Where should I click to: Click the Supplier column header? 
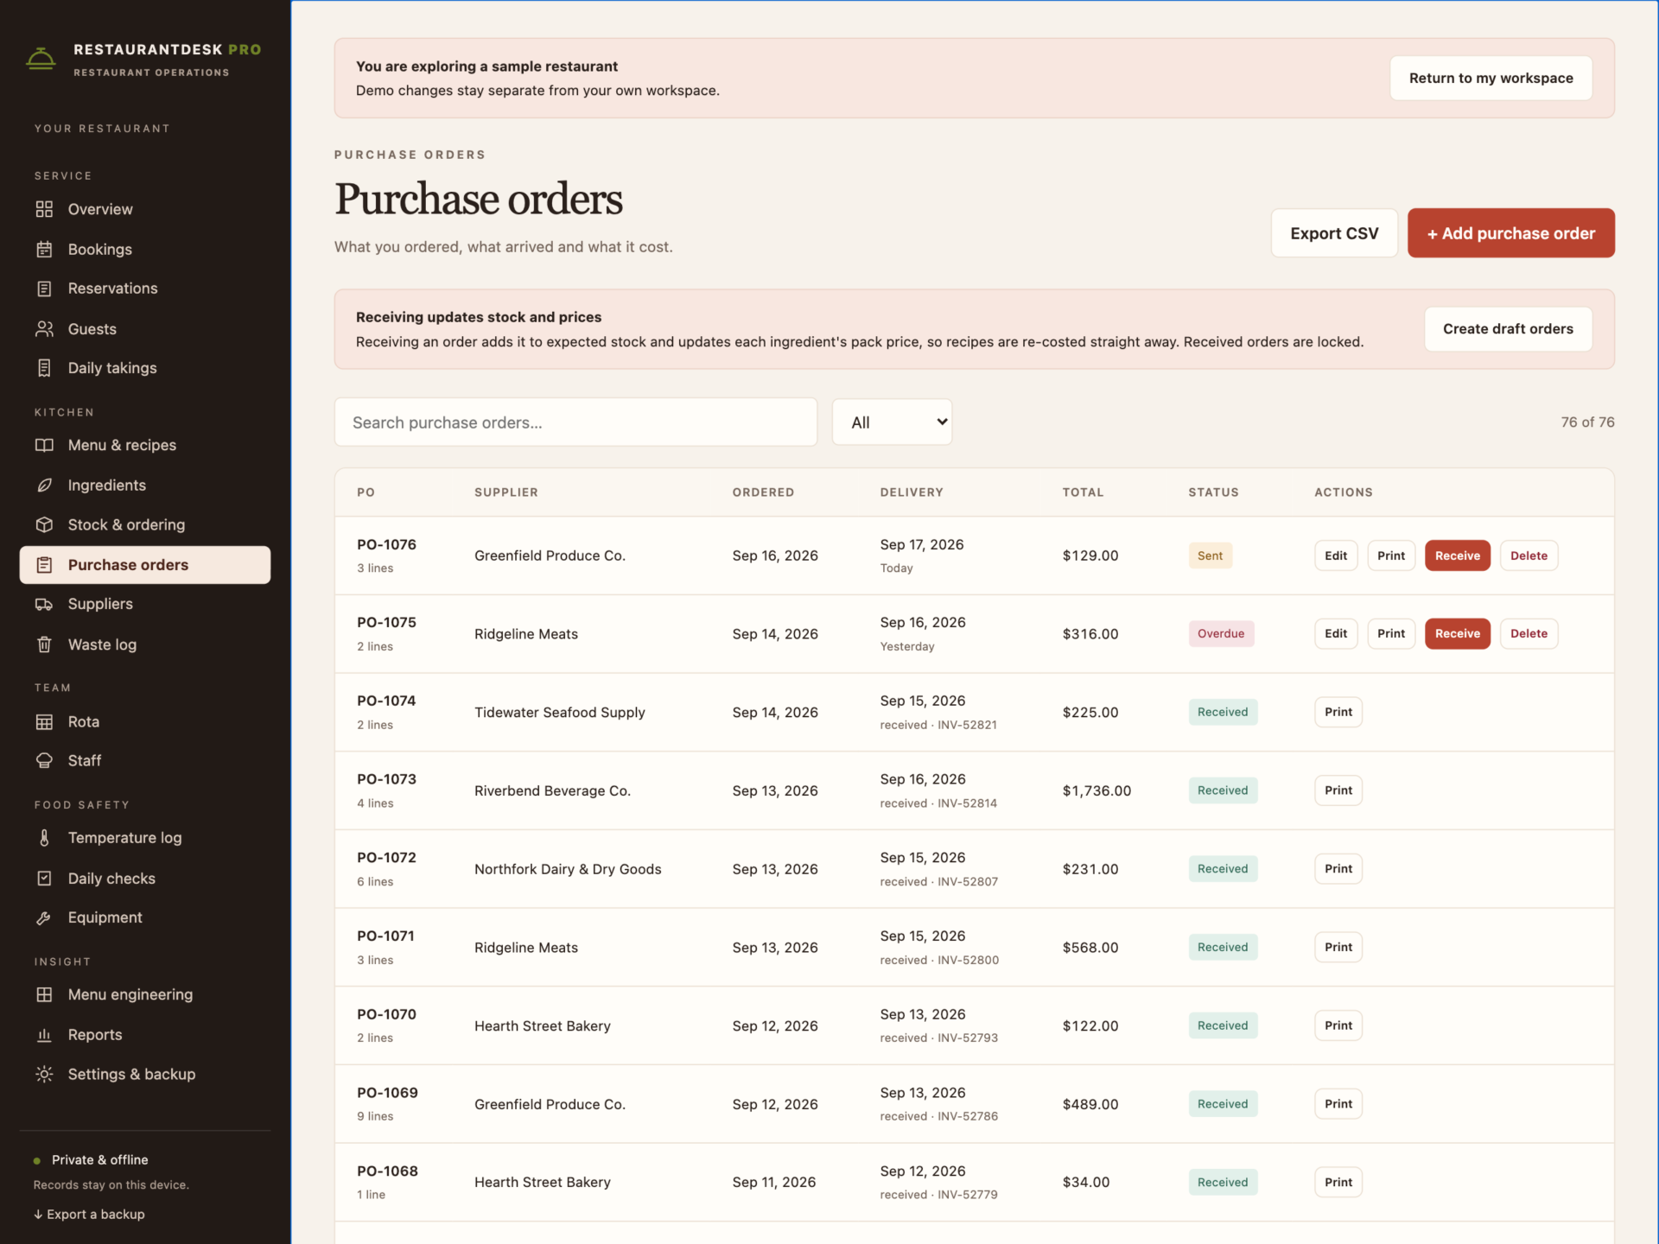point(505,492)
